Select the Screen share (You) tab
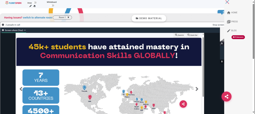255x114 pixels. coord(14,30)
